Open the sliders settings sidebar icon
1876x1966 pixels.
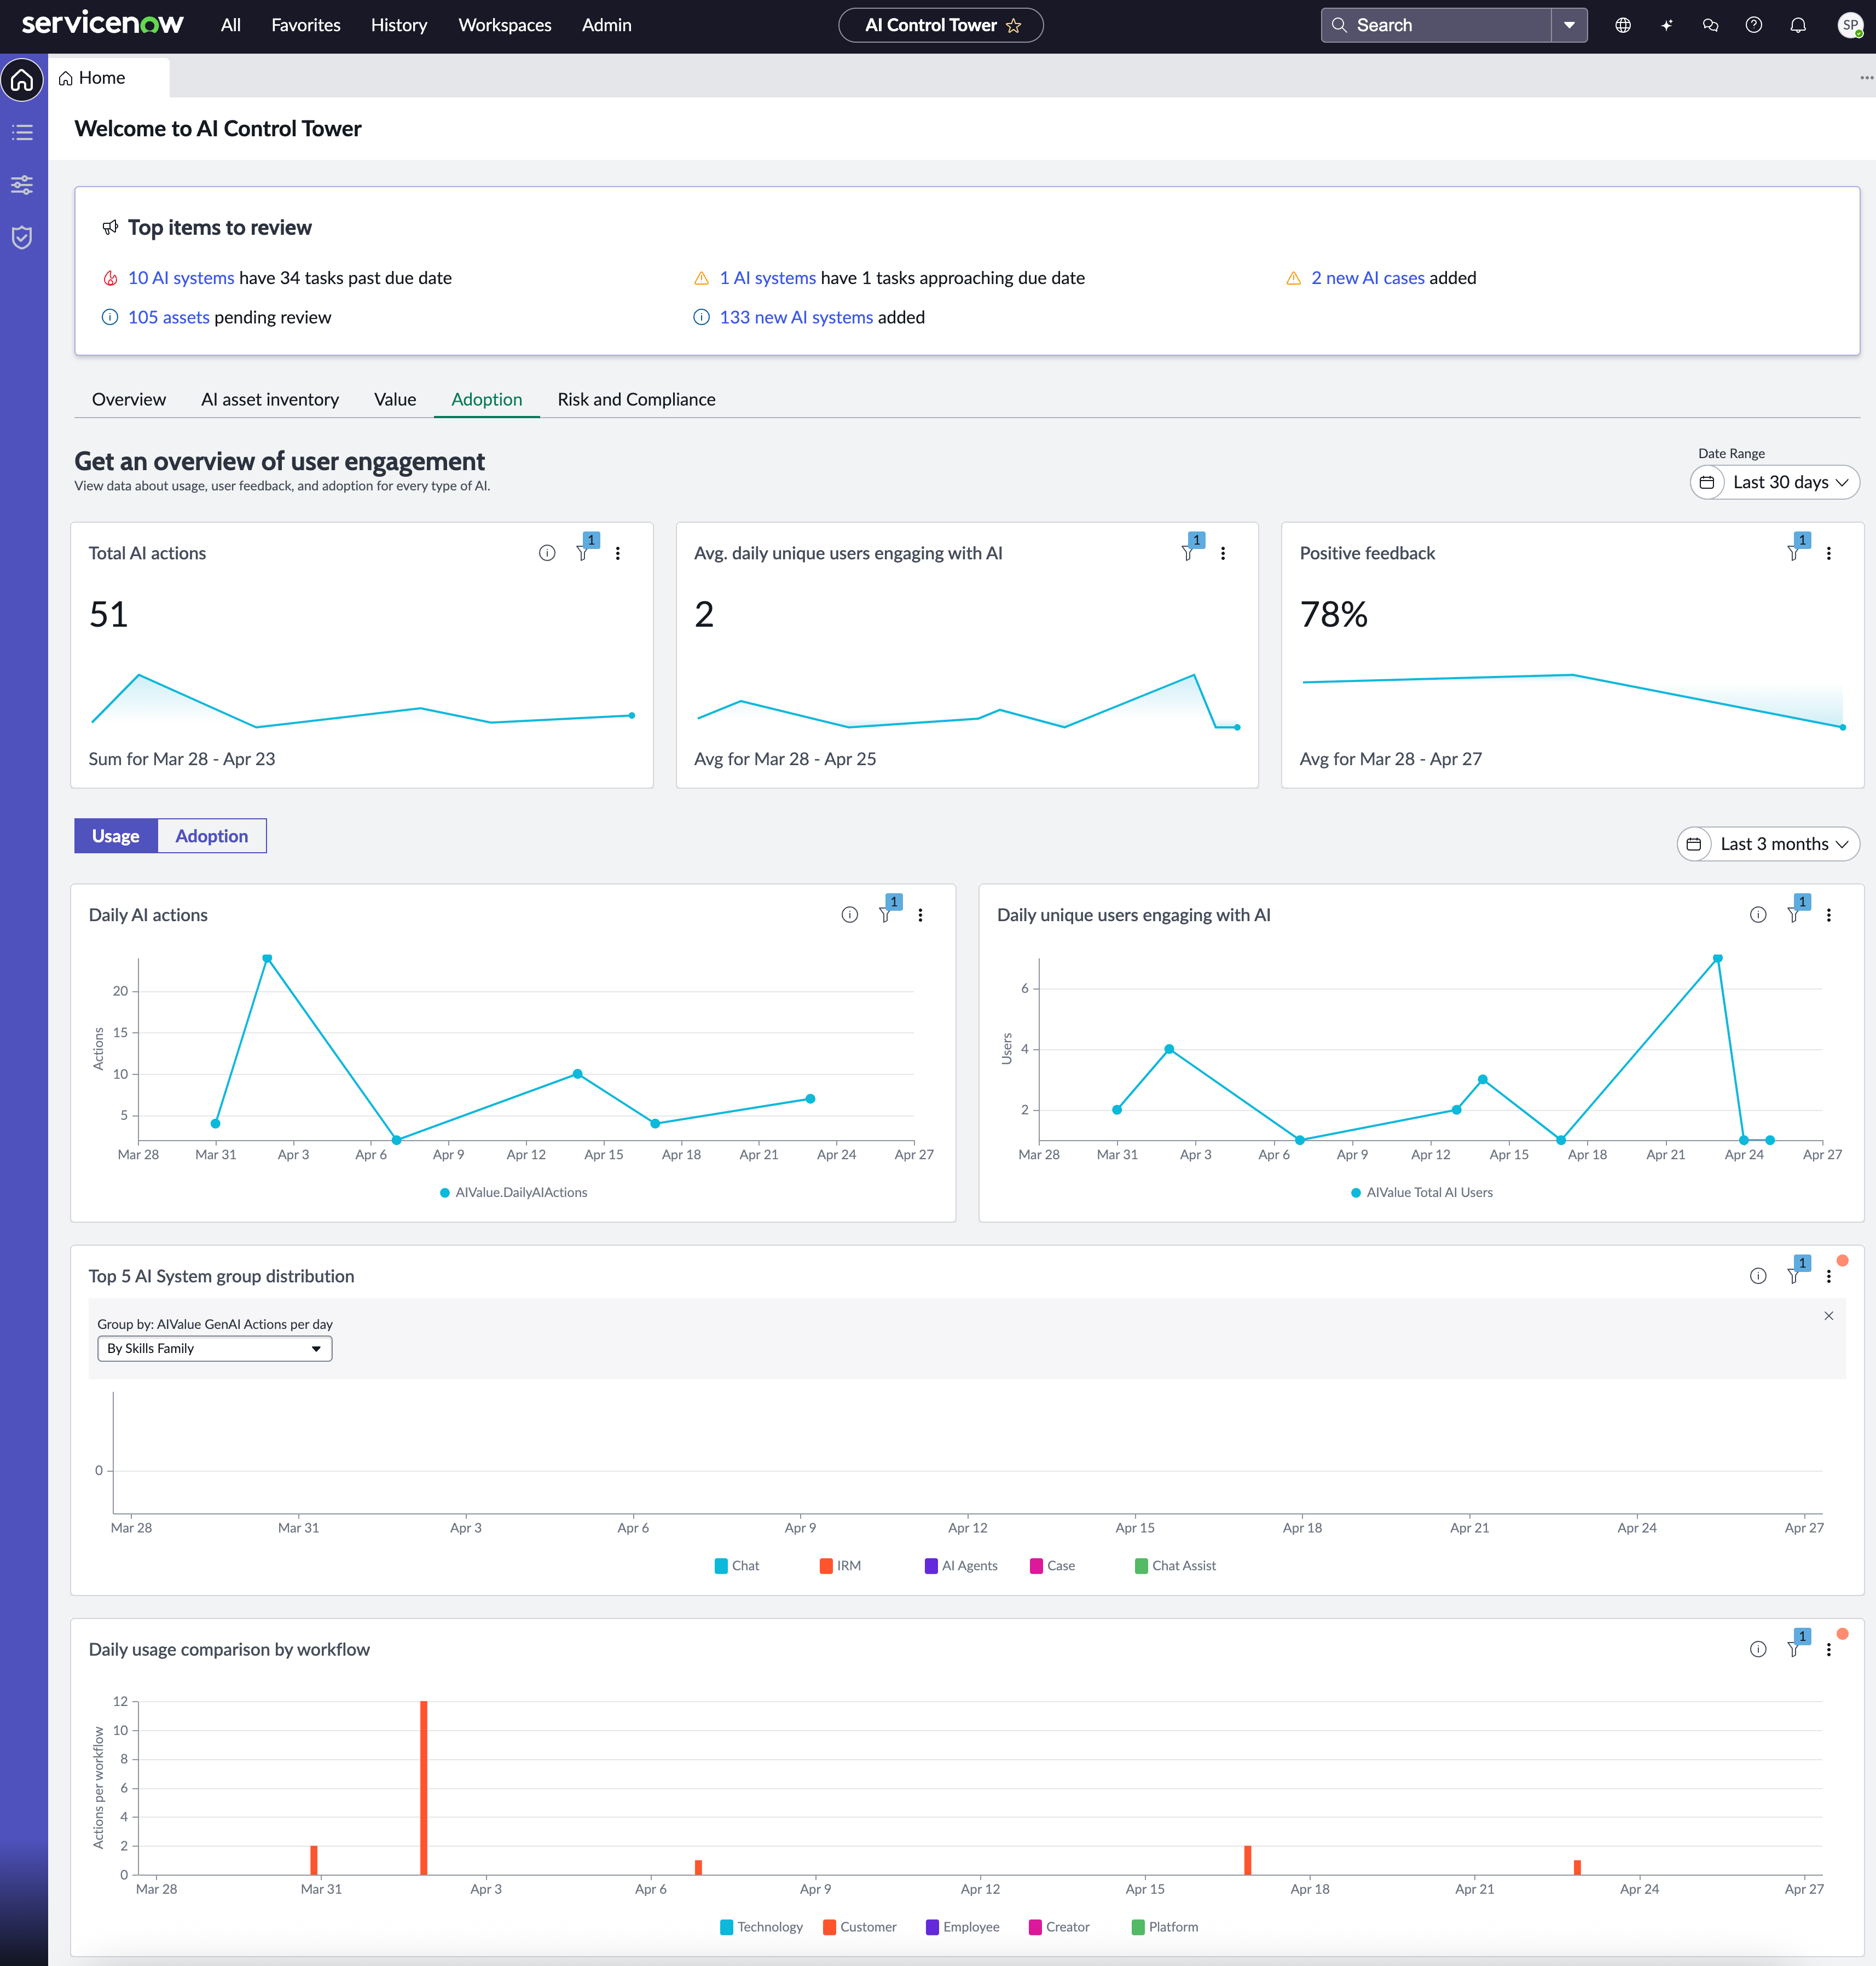22,185
